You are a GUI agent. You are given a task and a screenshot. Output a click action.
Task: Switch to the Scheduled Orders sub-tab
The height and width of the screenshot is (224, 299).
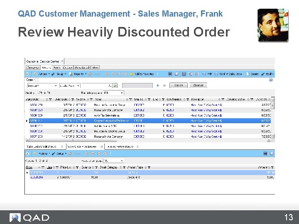click(86, 68)
